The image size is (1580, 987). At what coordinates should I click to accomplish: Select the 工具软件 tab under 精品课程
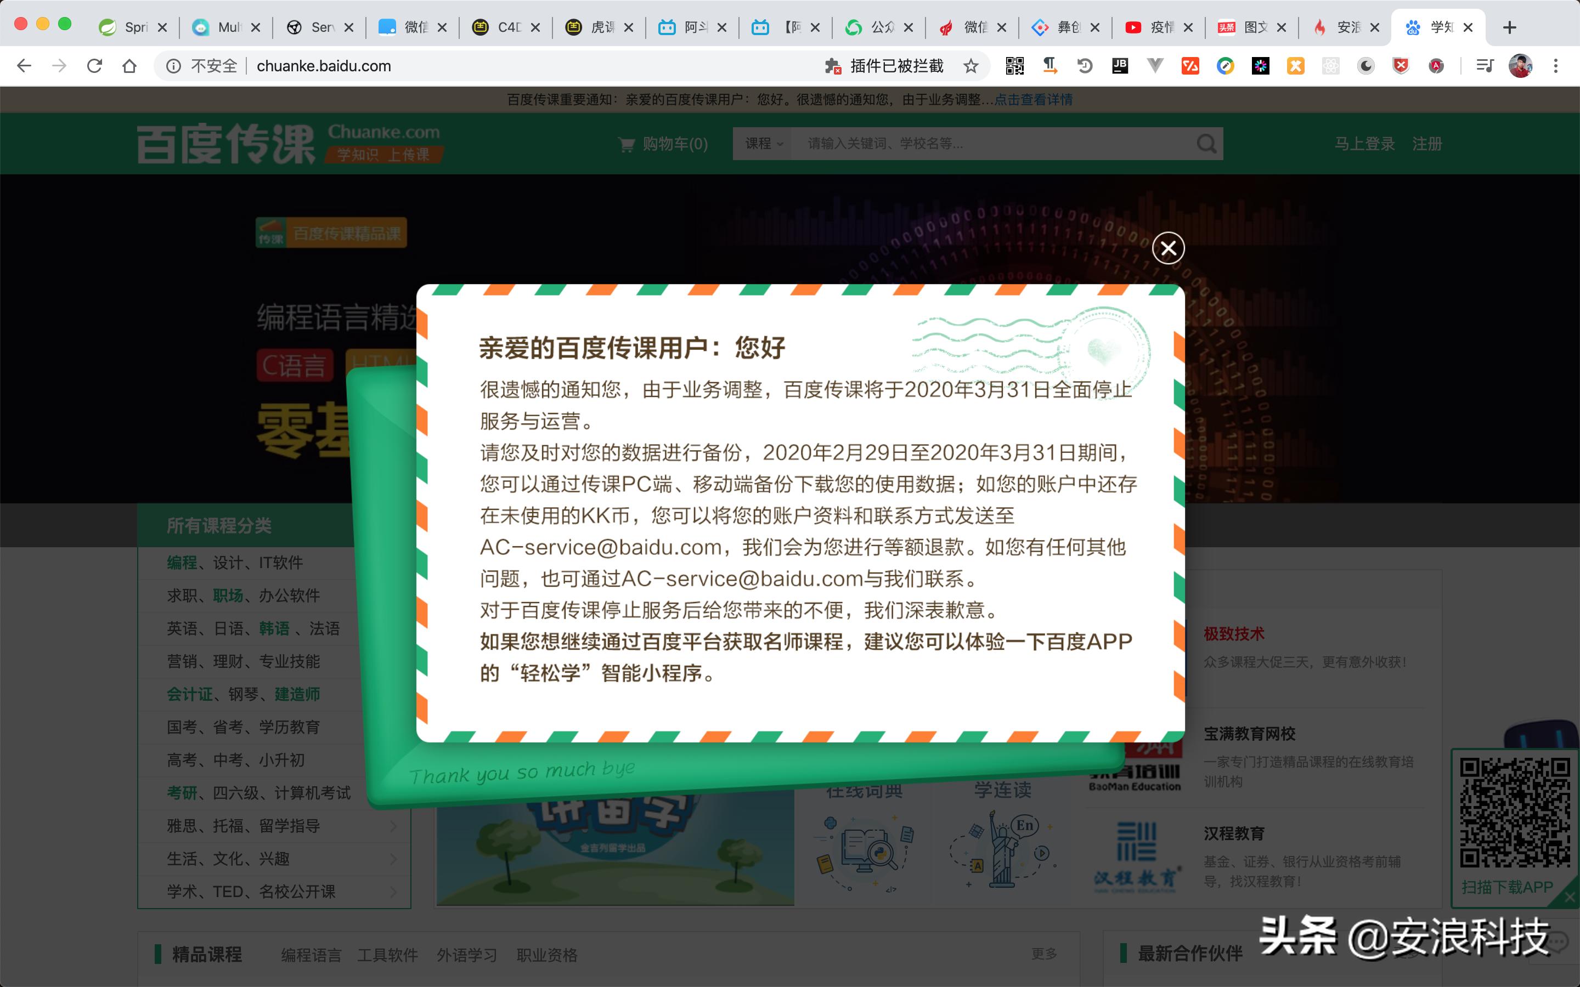click(388, 954)
